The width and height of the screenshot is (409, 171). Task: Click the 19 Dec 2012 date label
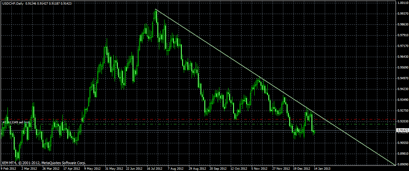302,169
